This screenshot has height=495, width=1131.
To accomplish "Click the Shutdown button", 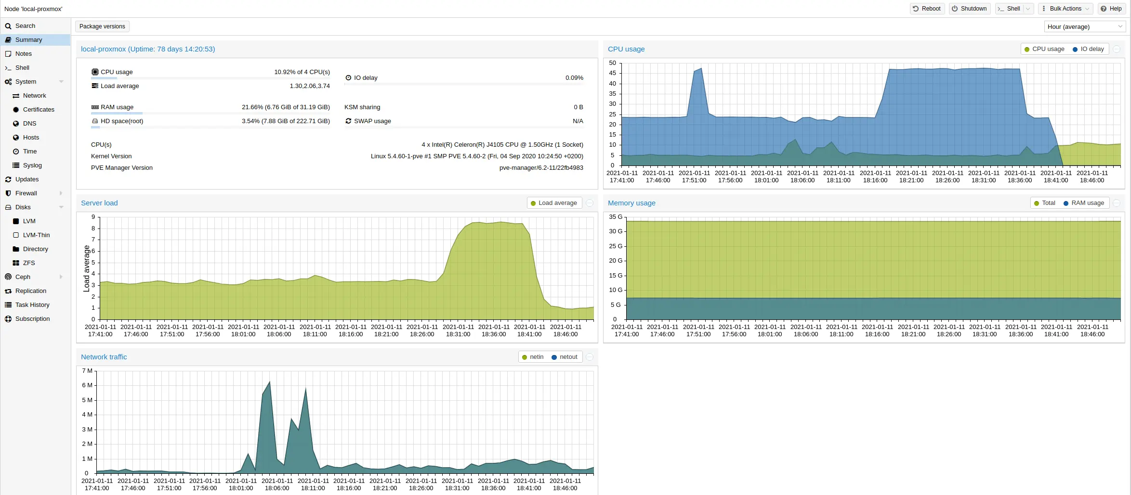I will 969,9.
